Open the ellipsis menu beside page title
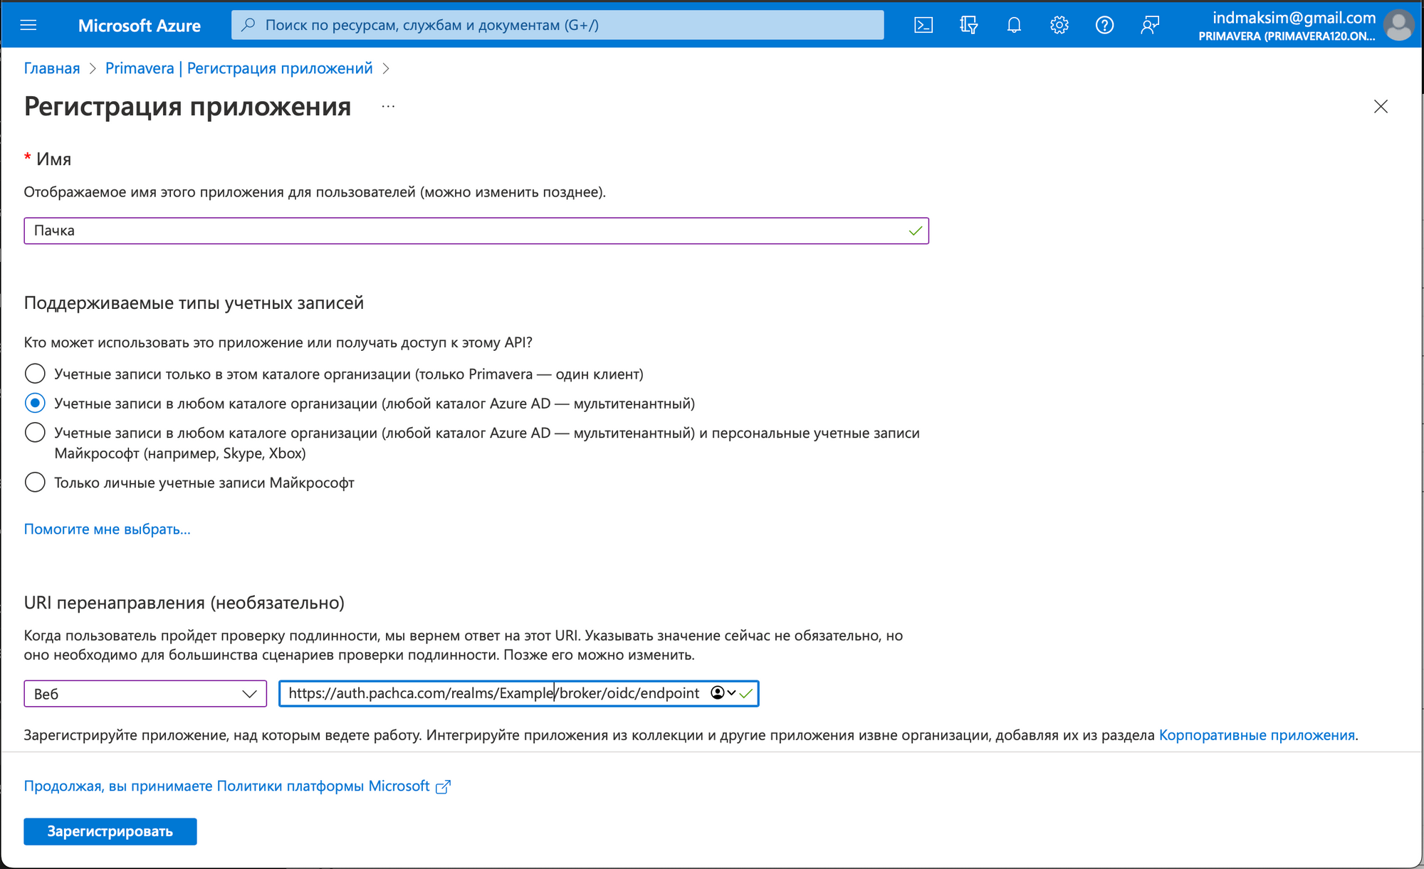The height and width of the screenshot is (869, 1424). [x=388, y=107]
